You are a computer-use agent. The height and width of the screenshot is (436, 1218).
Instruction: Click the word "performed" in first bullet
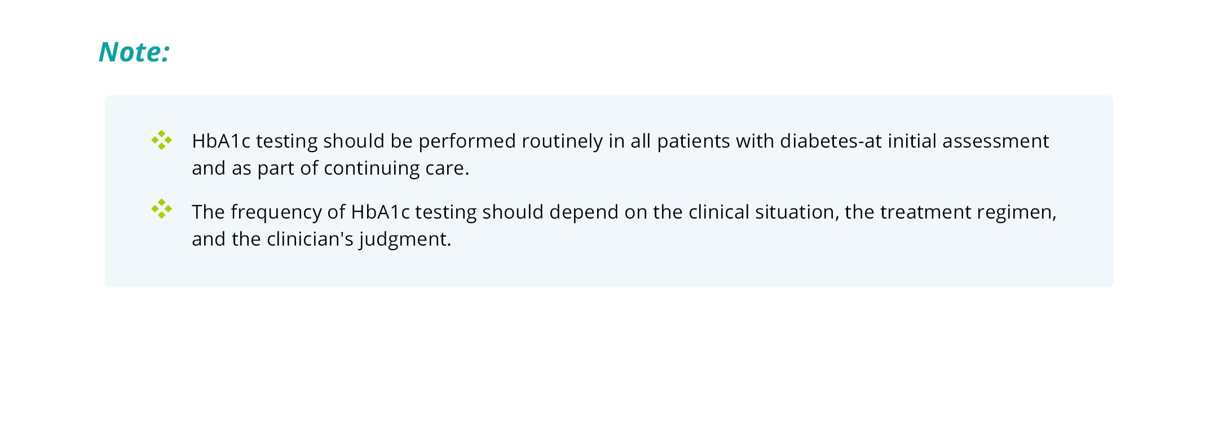[x=467, y=141]
